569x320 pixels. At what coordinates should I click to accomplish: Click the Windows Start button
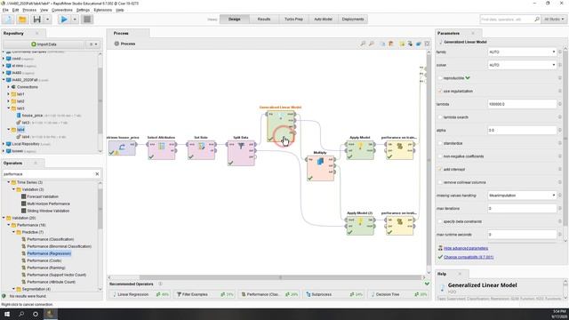click(7, 314)
